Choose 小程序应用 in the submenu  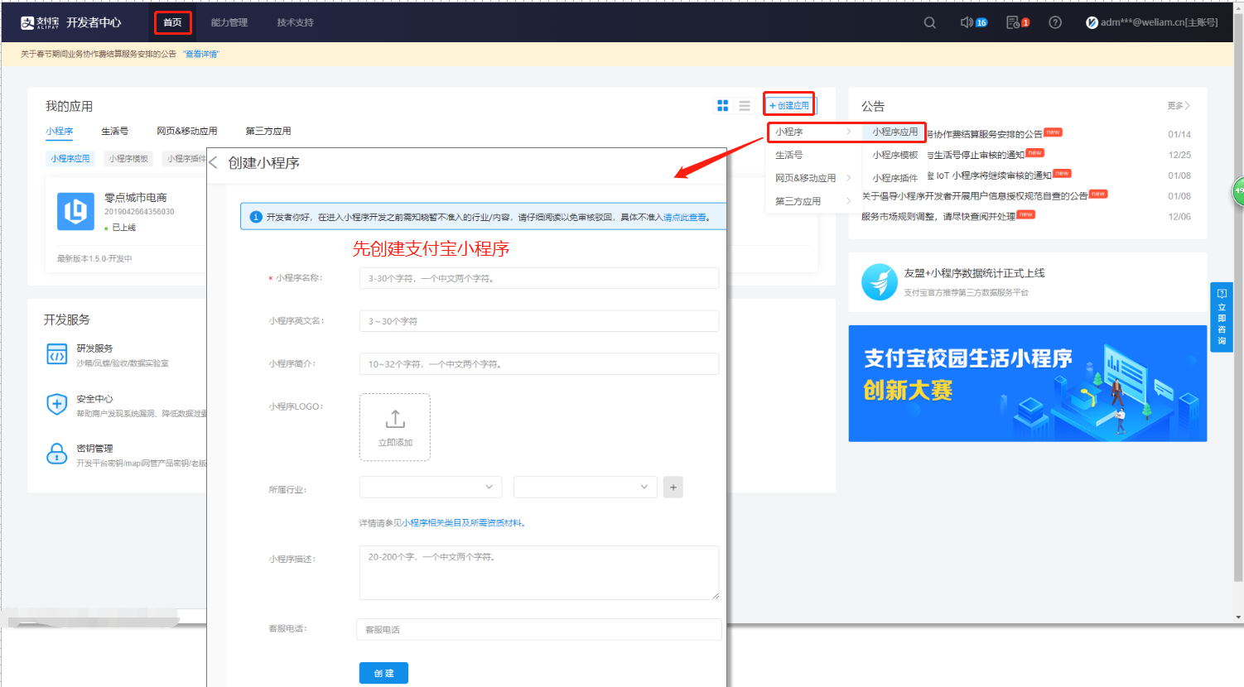click(894, 132)
